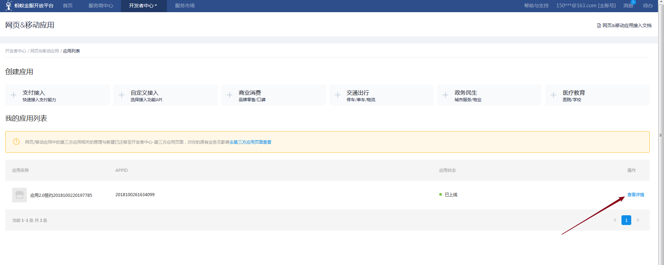The height and width of the screenshot is (265, 664).
Task: Click the 消息 notifications with badge
Action: click(x=628, y=6)
